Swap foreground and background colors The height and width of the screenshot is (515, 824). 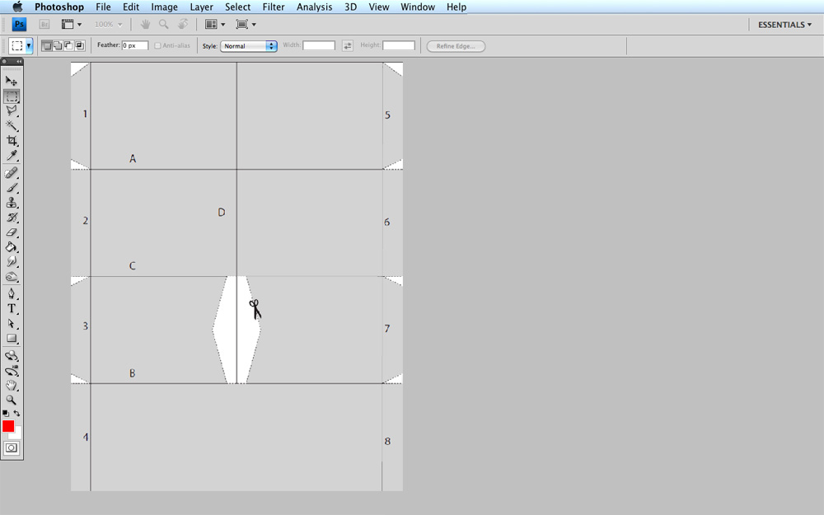coord(16,413)
